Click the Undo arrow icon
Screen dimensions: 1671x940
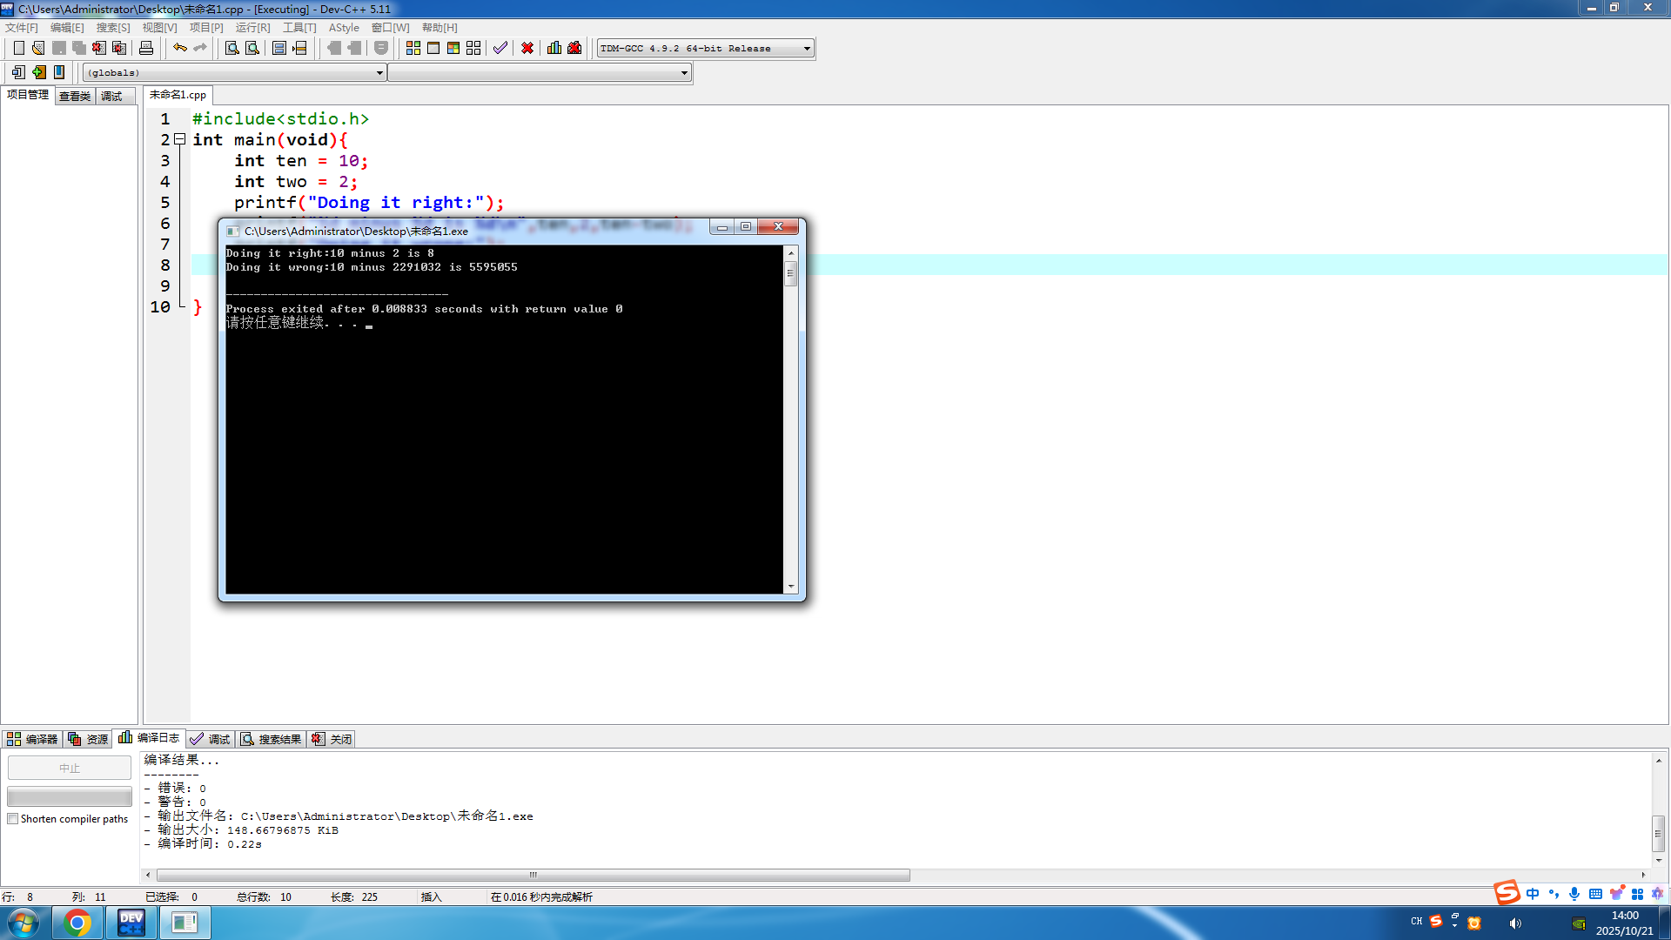(179, 48)
